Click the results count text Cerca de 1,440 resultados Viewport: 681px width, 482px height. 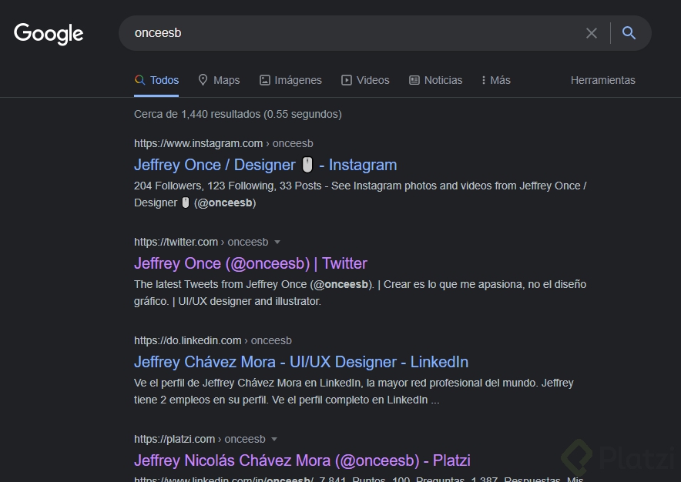tap(238, 114)
